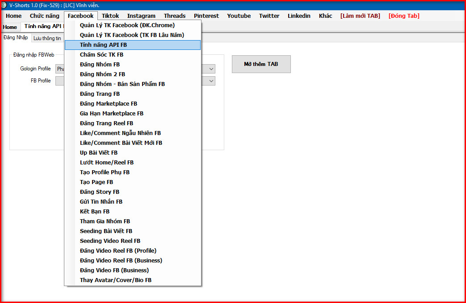
Task: Open the Facebook menu
Action: (80, 16)
